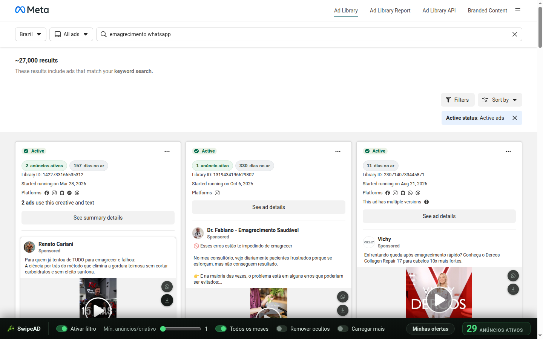This screenshot has height=339, width=543.
Task: Enable the Carregar mais switch
Action: [x=343, y=329]
